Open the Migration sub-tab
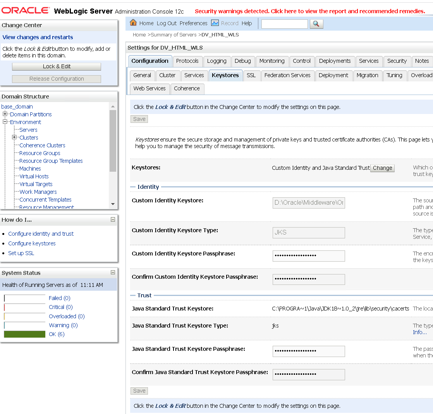The image size is (433, 414). (x=367, y=76)
